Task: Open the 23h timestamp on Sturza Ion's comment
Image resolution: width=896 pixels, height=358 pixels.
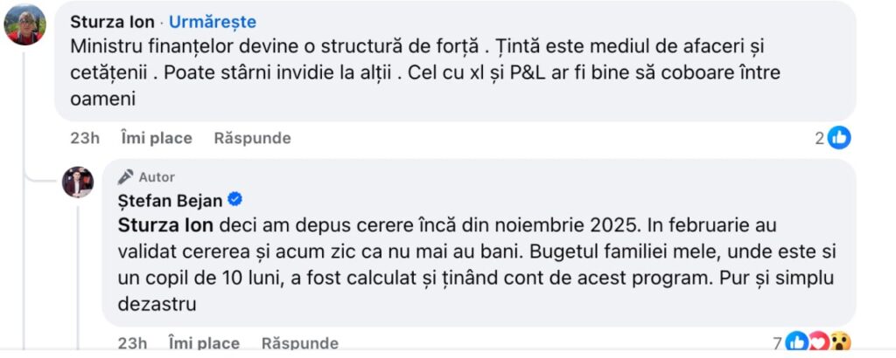Action: (x=84, y=138)
